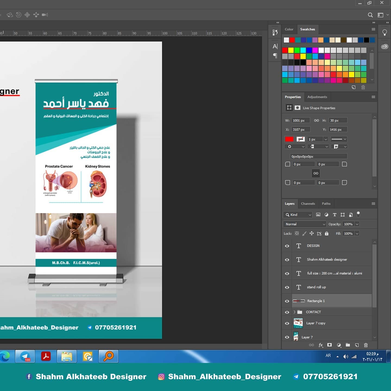Toggle visibility of Layer 7 copy
The width and height of the screenshot is (391, 391).
(287, 323)
